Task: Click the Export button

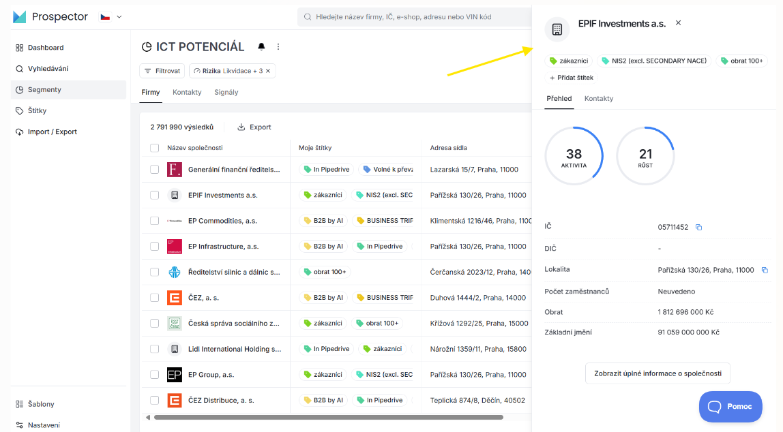Action: 254,127
